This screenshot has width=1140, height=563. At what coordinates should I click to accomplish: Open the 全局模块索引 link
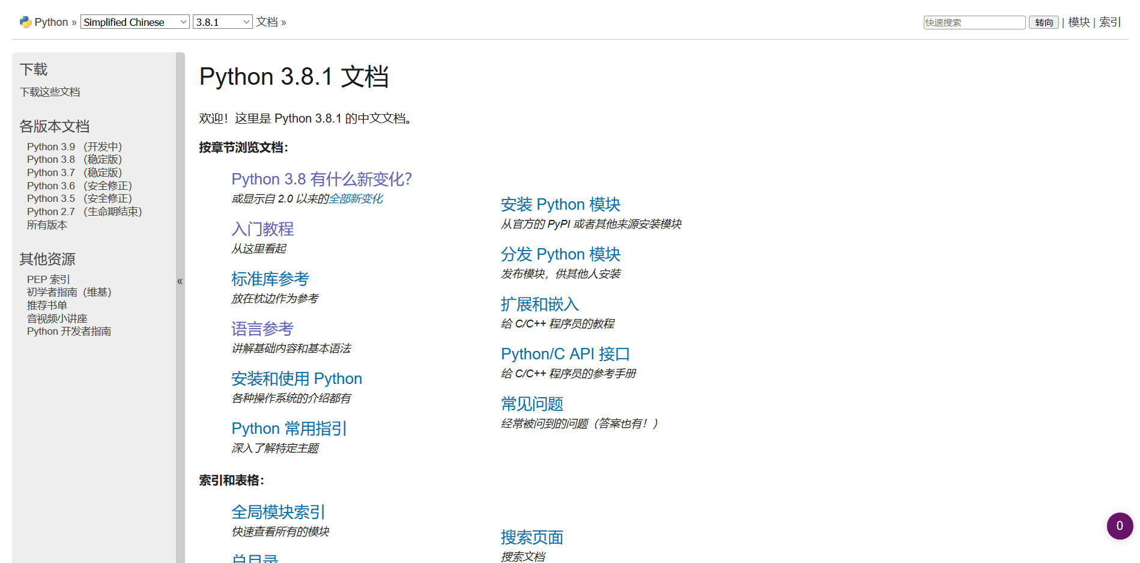pos(278,512)
